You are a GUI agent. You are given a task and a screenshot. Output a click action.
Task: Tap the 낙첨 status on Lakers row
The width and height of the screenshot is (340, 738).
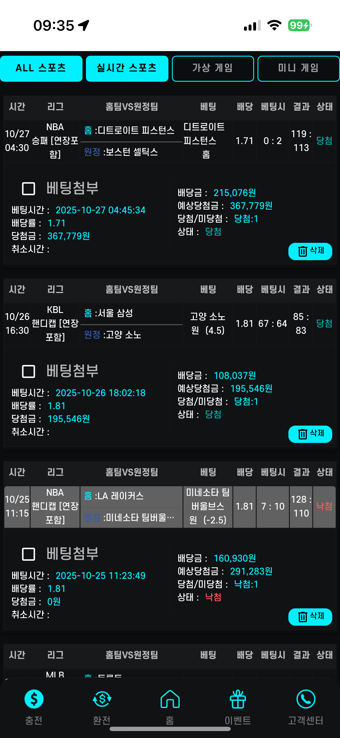(324, 506)
